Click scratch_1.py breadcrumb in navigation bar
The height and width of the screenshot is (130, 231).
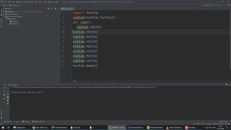click(x=14, y=5)
